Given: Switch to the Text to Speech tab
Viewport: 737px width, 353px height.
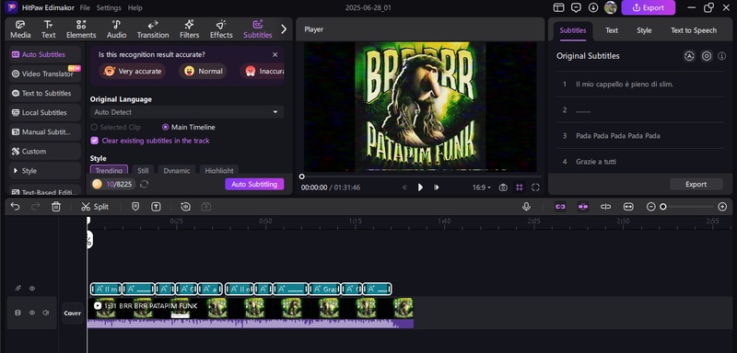Looking at the screenshot, I should point(694,30).
